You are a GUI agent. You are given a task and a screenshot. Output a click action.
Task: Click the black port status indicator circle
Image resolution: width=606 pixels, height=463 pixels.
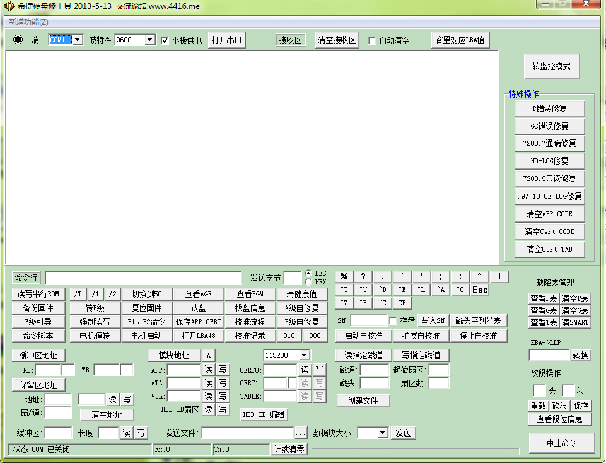(x=18, y=39)
